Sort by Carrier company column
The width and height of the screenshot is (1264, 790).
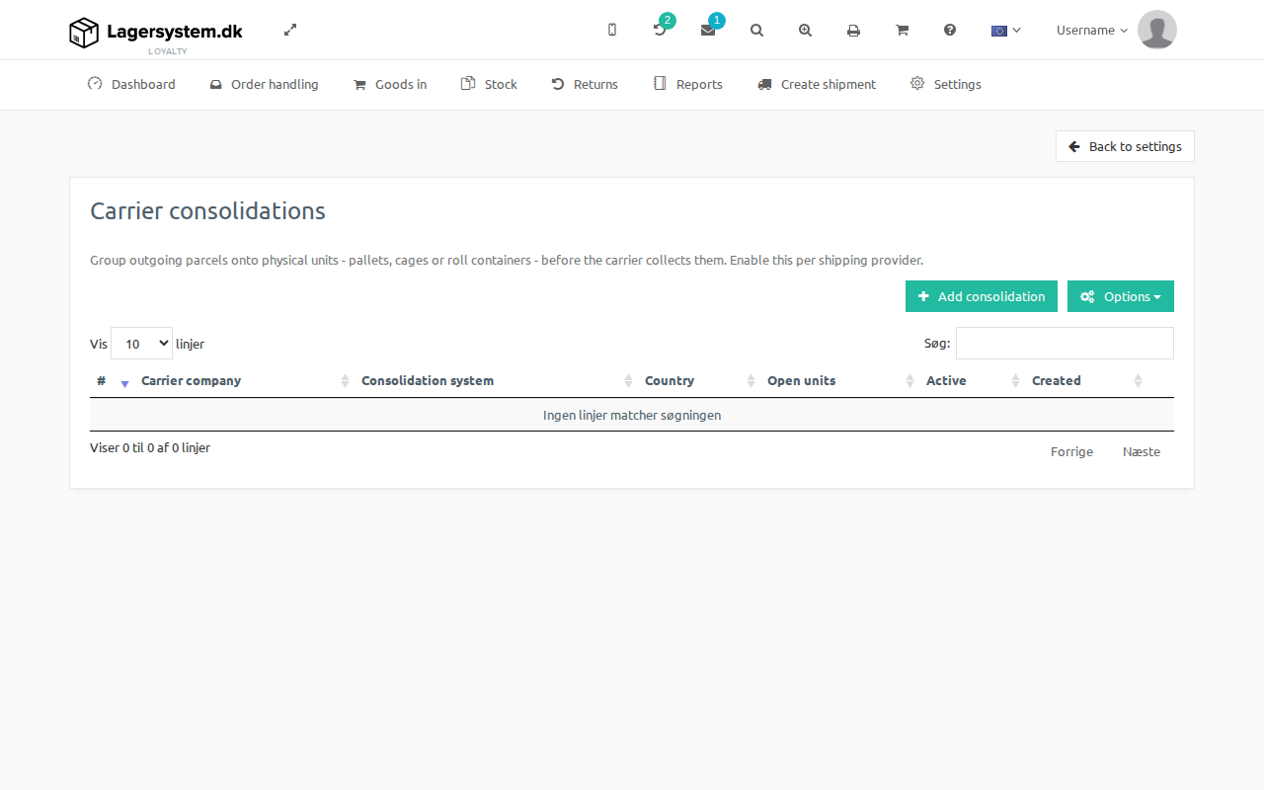[x=244, y=381]
